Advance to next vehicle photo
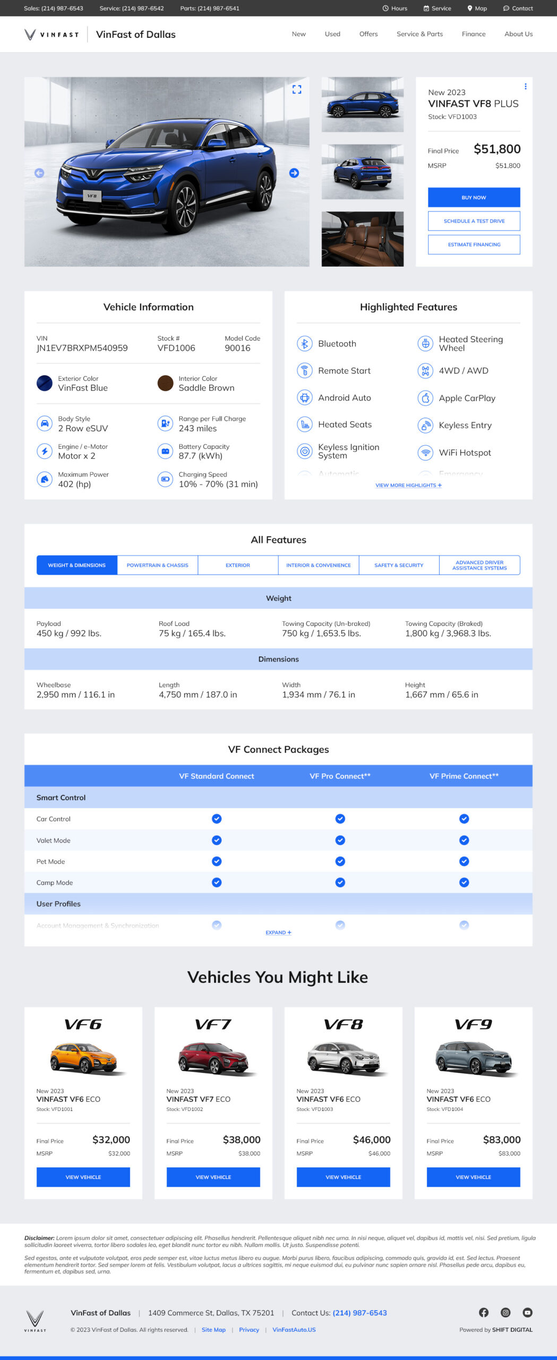Viewport: 557px width, 1360px height. click(x=294, y=173)
